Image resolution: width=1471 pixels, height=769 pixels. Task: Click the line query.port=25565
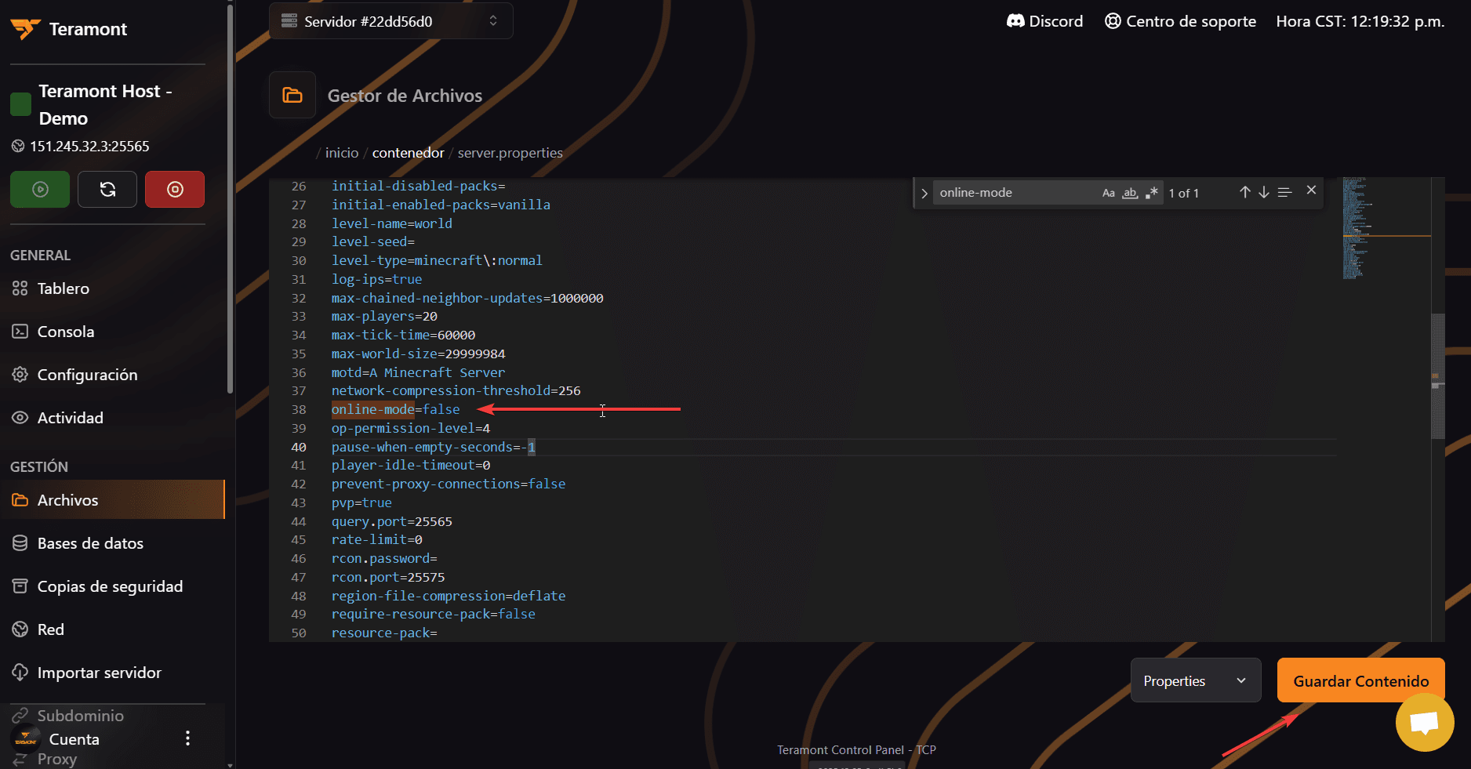pos(392,521)
